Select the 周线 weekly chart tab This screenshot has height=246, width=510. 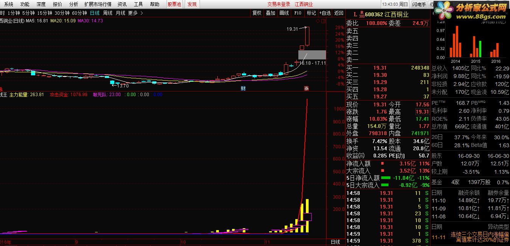[108, 13]
